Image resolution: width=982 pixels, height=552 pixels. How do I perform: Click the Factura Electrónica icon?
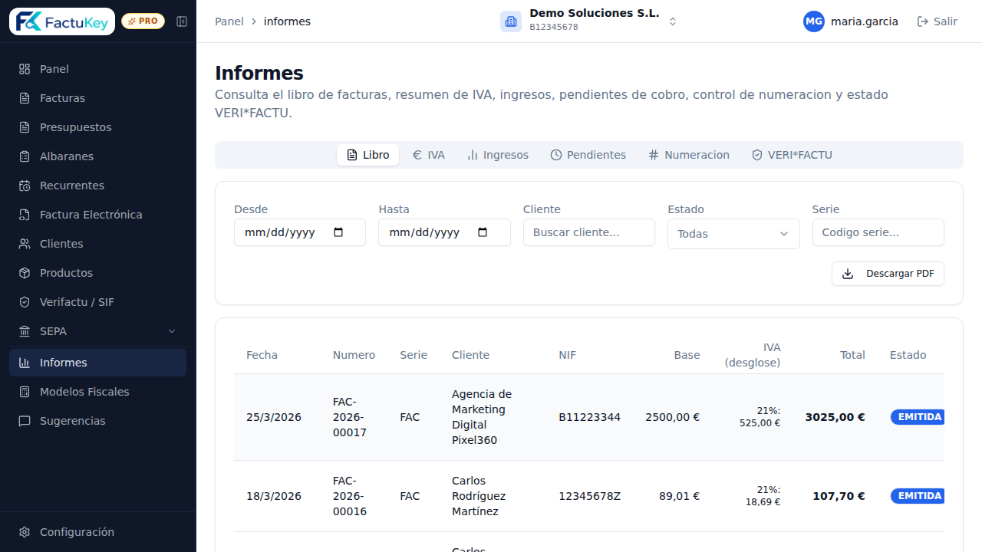(25, 215)
